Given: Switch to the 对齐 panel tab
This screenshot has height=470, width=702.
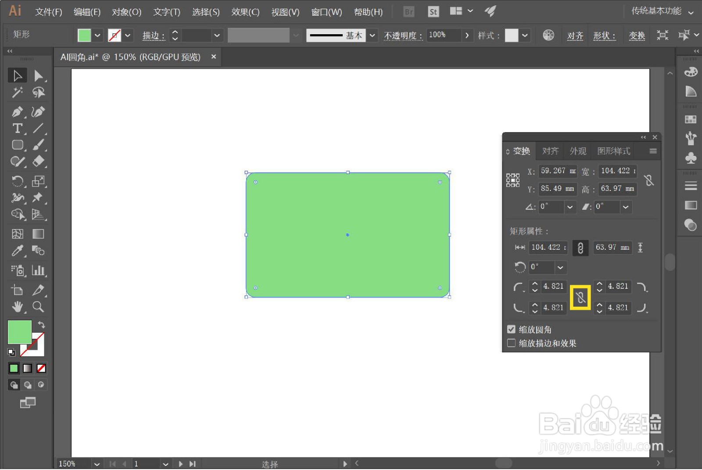Looking at the screenshot, I should click(550, 151).
